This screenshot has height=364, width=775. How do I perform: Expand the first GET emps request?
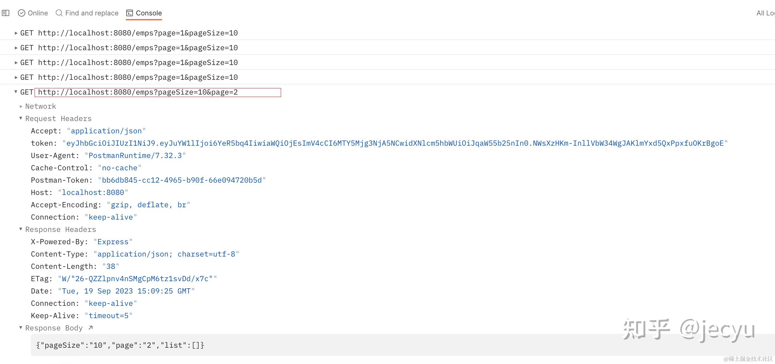click(x=16, y=33)
